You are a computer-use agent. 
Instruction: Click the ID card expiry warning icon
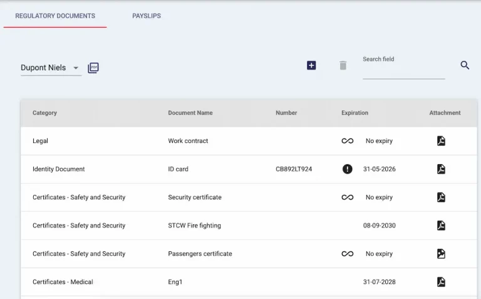point(347,169)
